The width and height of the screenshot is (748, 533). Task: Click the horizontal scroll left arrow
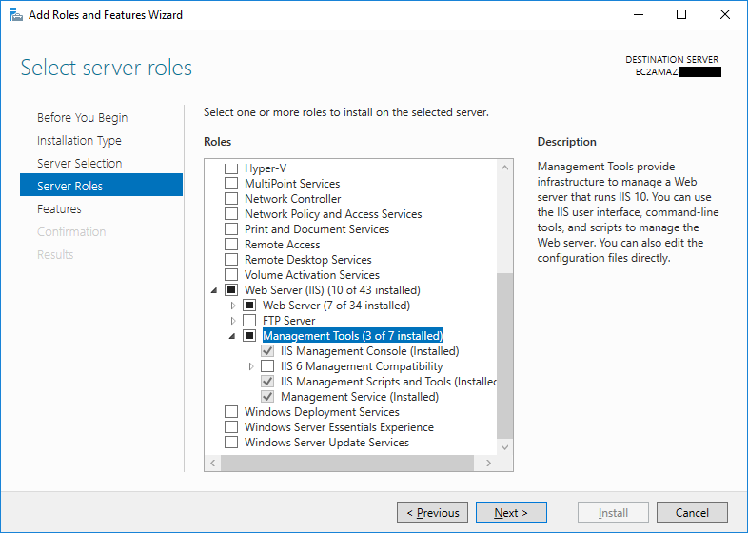coord(213,463)
